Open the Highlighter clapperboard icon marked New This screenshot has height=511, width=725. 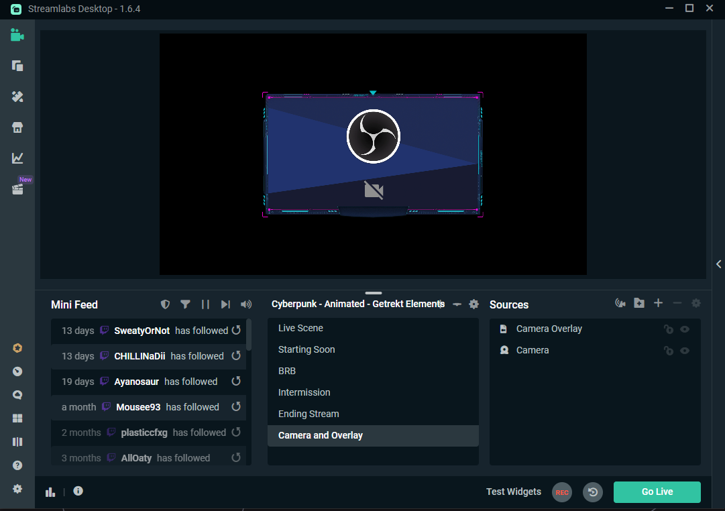pyautogui.click(x=17, y=189)
